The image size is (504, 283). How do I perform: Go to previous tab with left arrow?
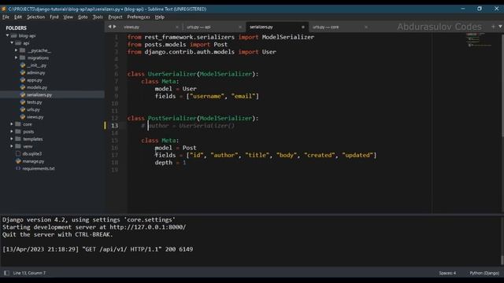[x=109, y=27]
